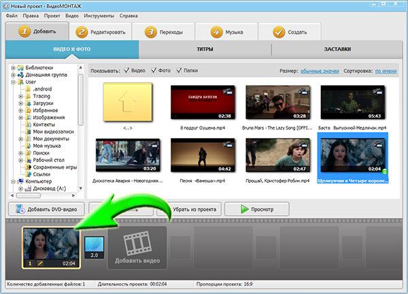Change icon size via обычные значки link
Image resolution: width=408 pixels, height=294 pixels.
coord(320,71)
